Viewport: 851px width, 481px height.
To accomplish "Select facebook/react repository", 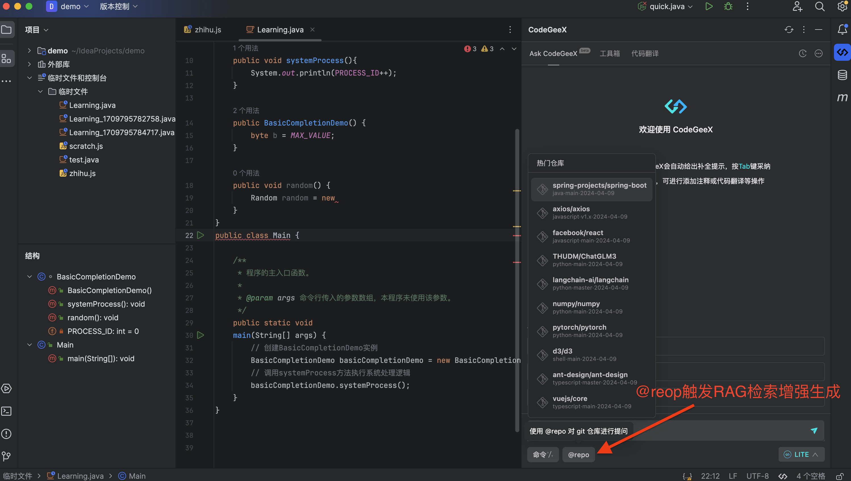I will (x=592, y=237).
